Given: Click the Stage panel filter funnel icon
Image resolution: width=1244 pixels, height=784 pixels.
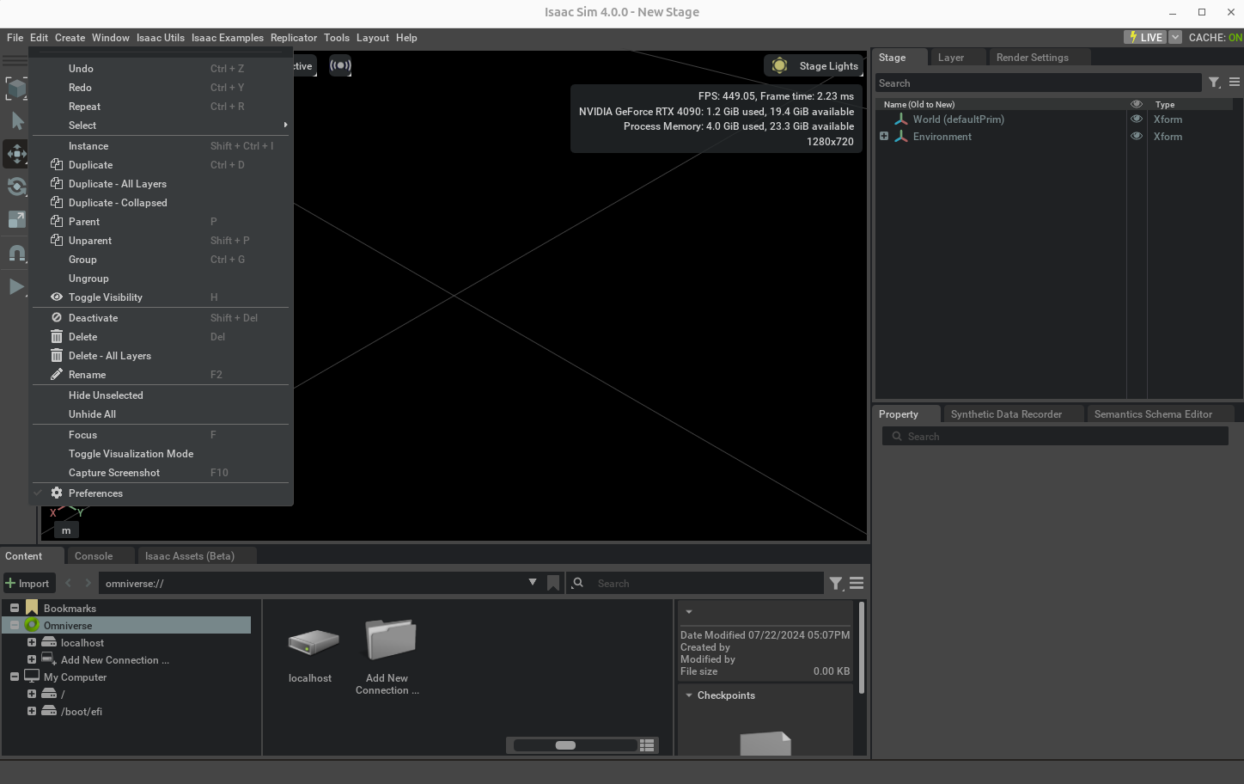Looking at the screenshot, I should click(1214, 83).
